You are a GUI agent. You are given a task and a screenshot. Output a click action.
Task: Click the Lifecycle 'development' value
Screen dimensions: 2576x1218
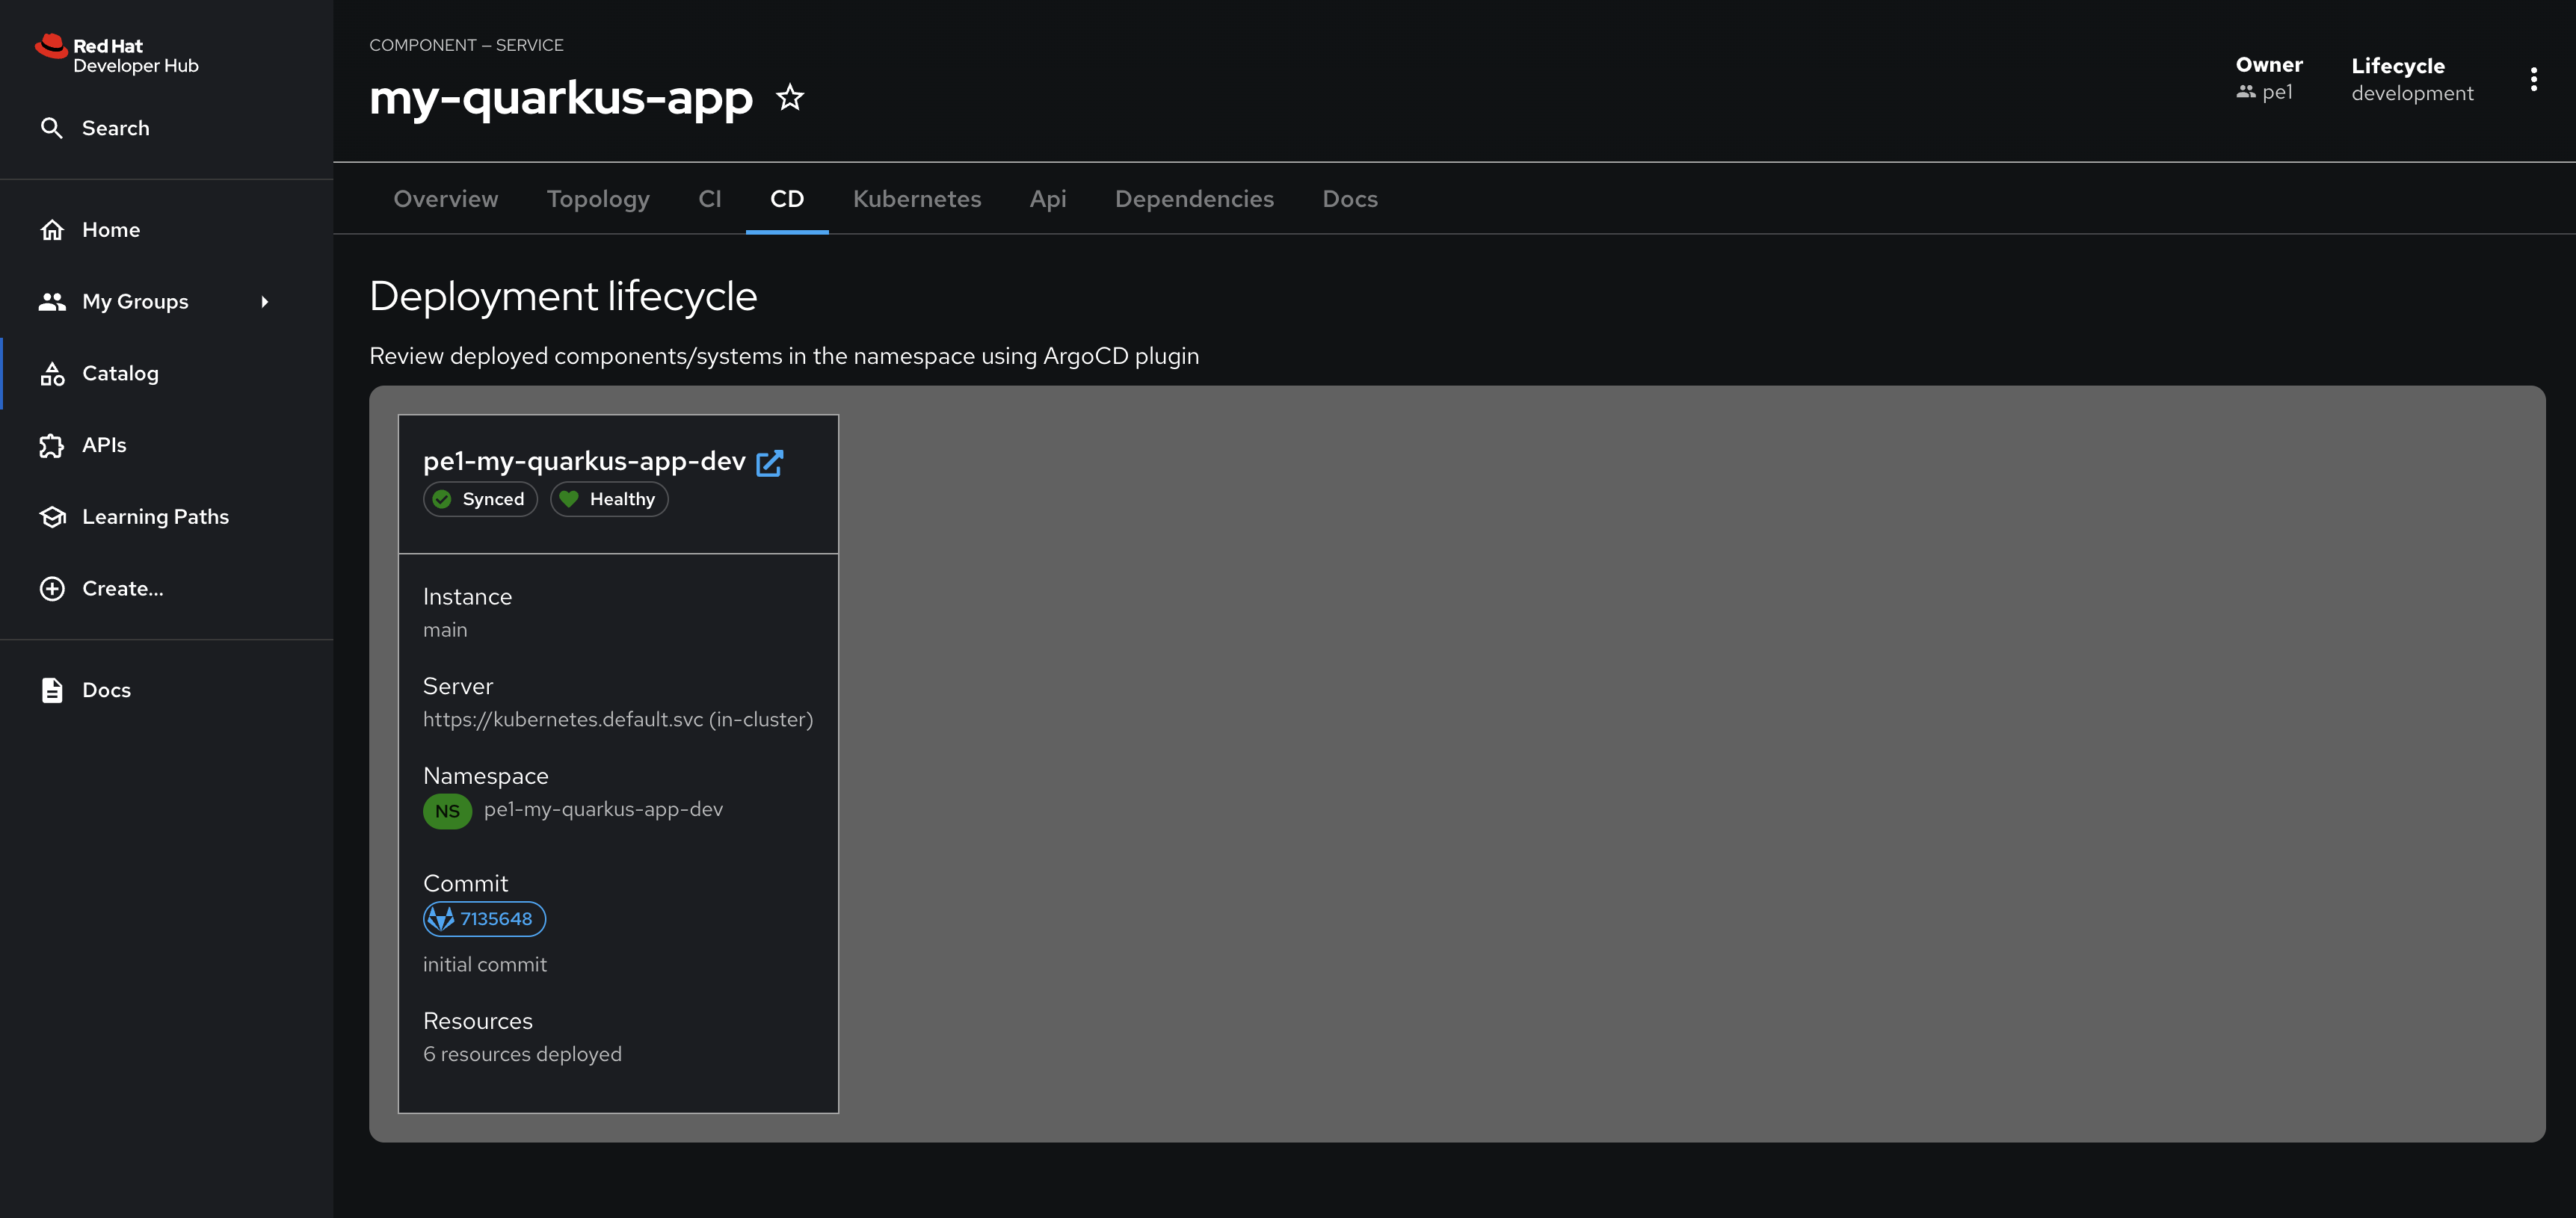[x=2412, y=93]
